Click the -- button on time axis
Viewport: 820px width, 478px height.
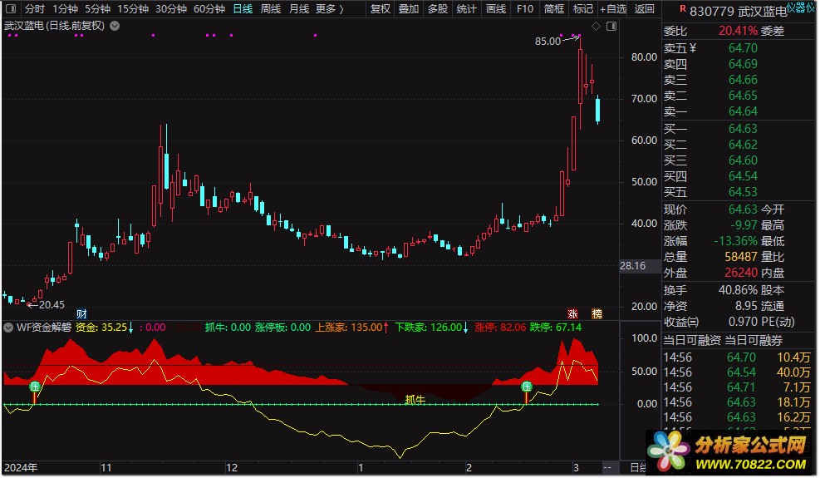coord(607,467)
